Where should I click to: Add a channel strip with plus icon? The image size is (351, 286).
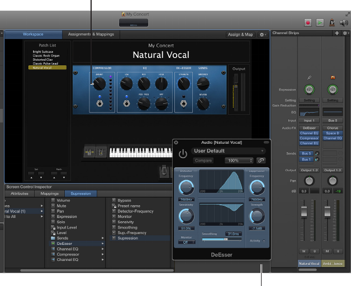336,33
